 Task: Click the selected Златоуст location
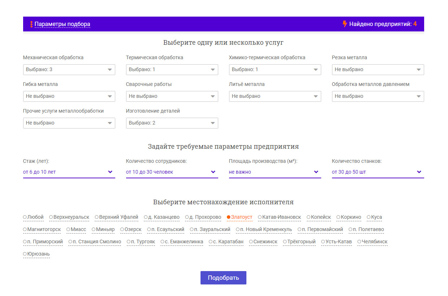240,217
